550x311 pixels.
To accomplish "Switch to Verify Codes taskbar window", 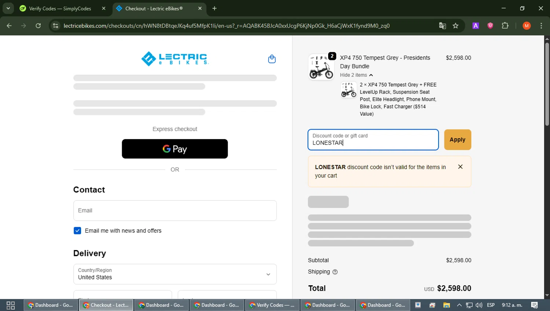I will click(272, 305).
